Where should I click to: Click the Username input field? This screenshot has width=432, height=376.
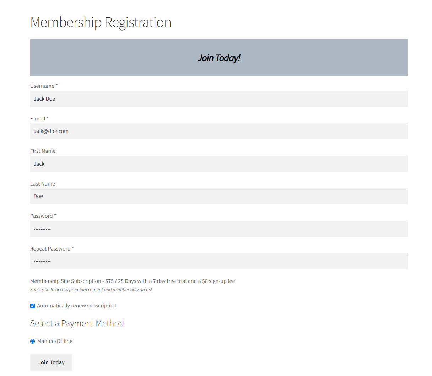tap(219, 99)
